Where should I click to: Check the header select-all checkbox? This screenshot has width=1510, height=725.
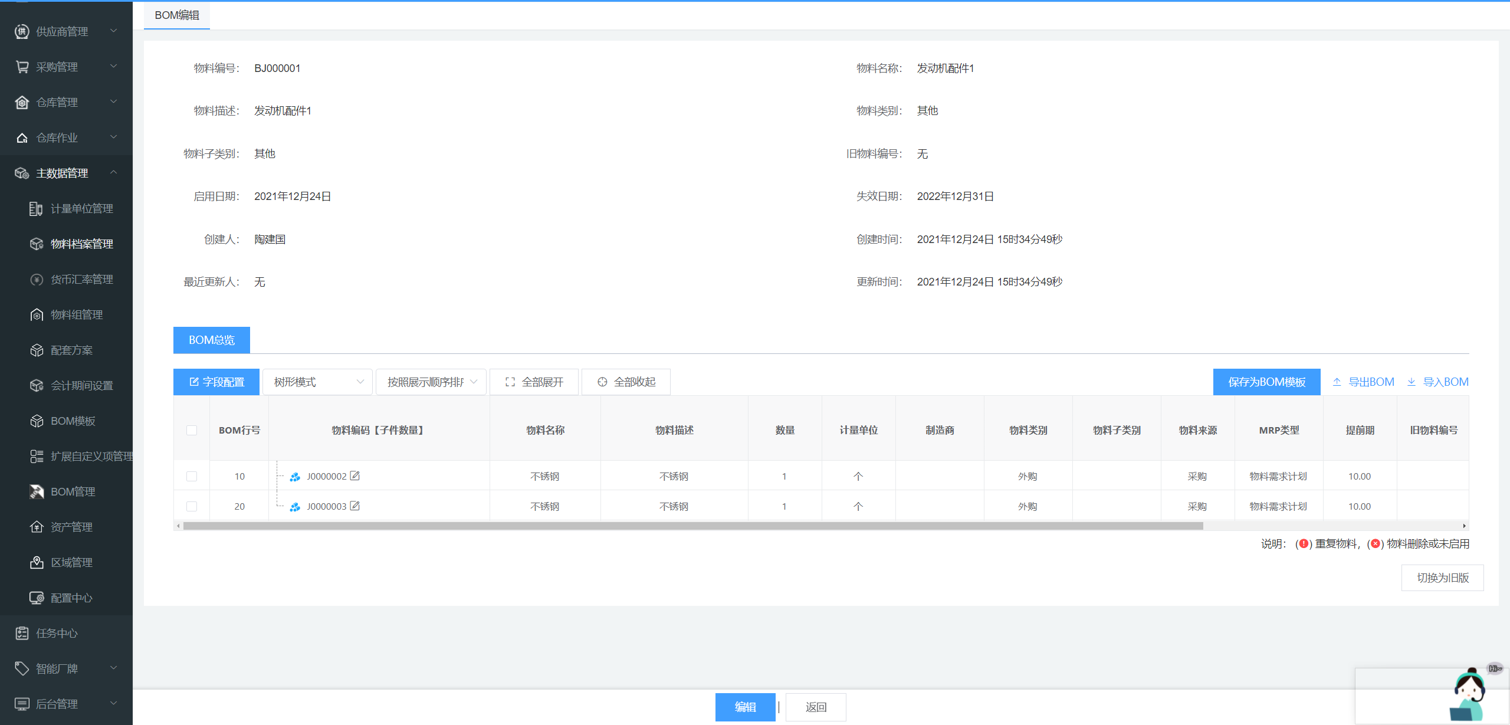point(192,430)
